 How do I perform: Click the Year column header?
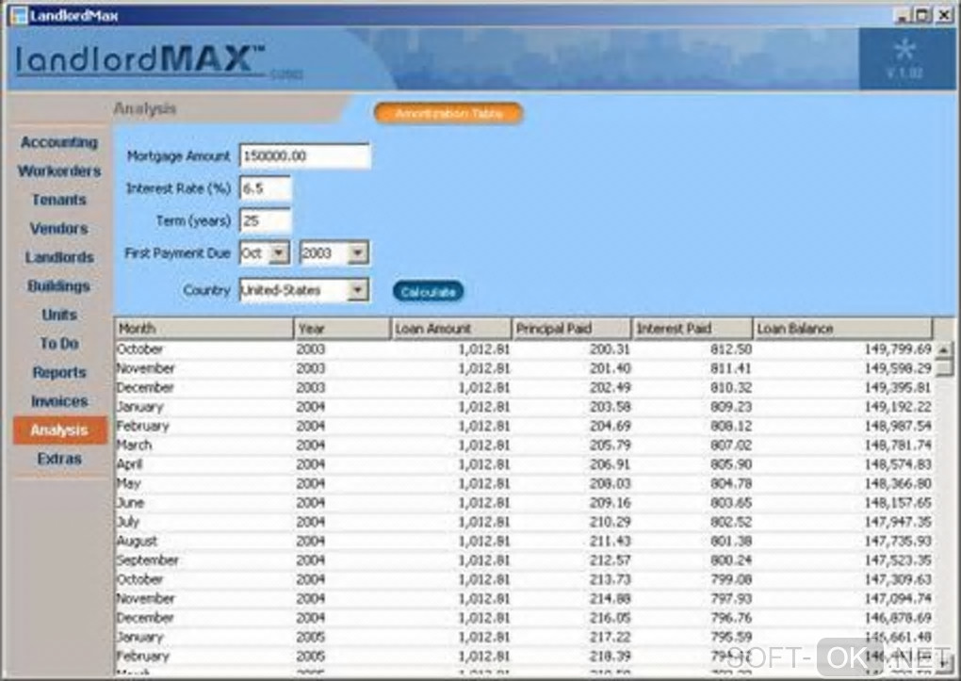pyautogui.click(x=342, y=329)
